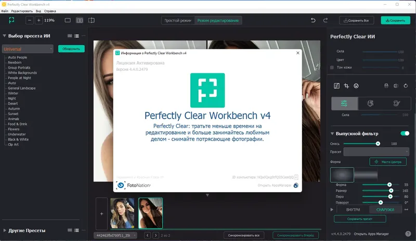Open the Справка menu
The height and width of the screenshot is (241, 416).
point(50,11)
